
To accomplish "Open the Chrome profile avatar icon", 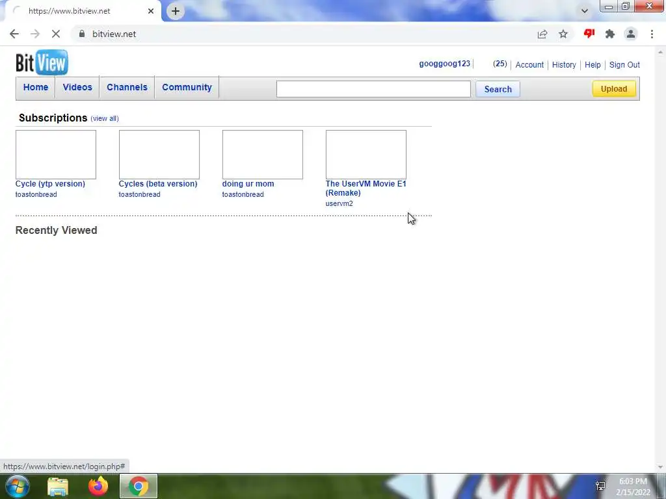I will click(631, 34).
